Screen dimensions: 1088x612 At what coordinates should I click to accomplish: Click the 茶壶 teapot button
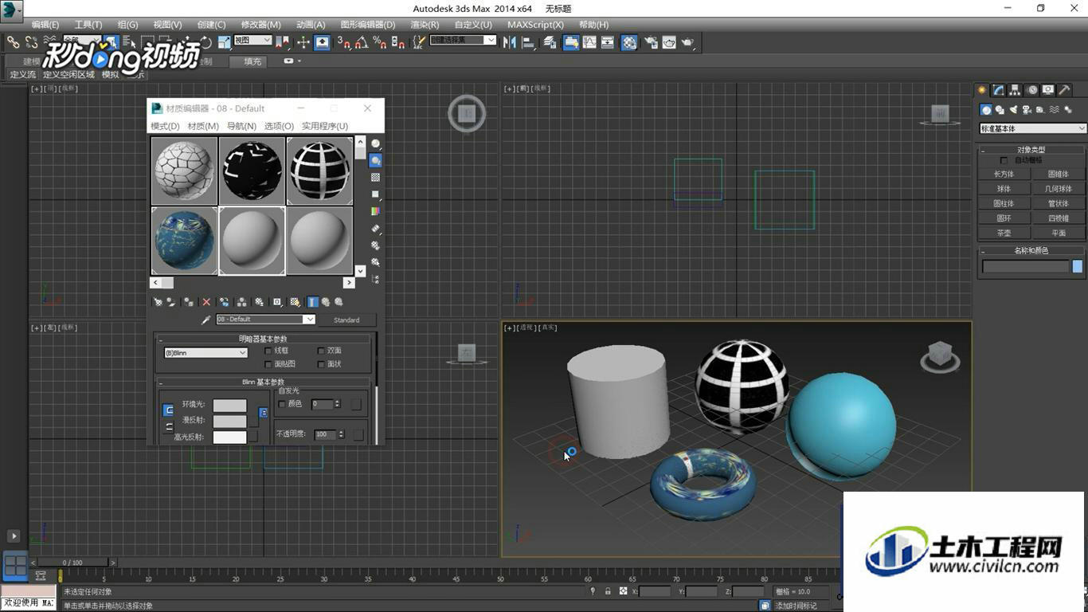coord(1004,233)
